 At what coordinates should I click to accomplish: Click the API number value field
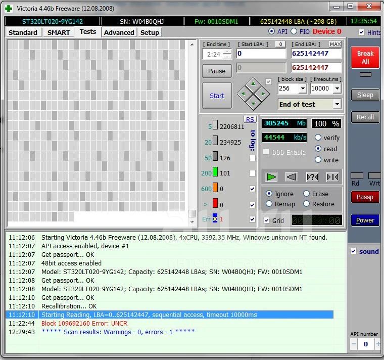point(366,344)
